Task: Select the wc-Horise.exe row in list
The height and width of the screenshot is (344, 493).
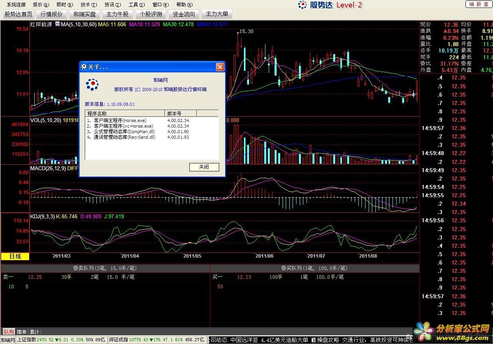Action: 152,126
